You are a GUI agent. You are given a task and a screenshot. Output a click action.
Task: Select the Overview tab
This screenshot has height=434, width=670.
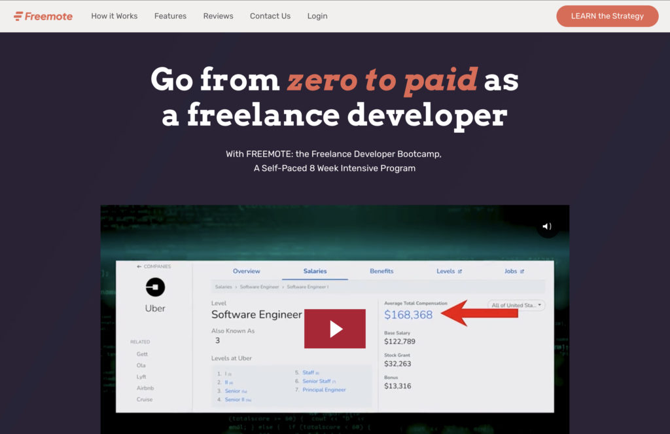[247, 271]
